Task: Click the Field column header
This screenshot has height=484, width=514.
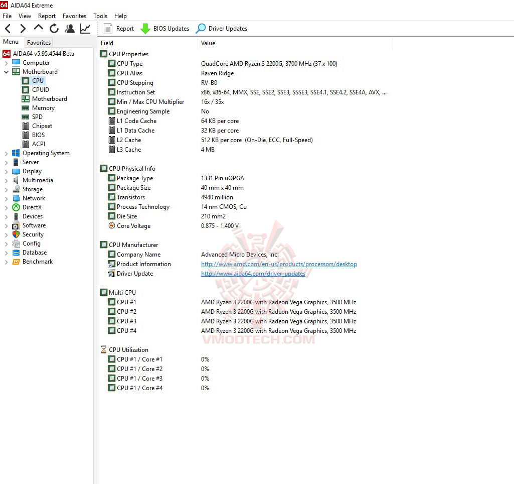Action: coord(147,43)
